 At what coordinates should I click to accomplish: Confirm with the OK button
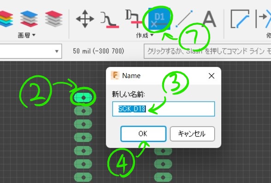click(143, 134)
